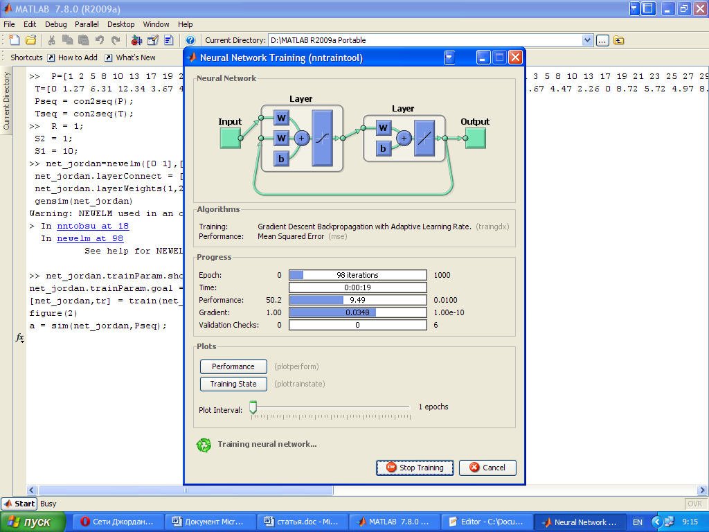Click the purelin transfer function block
The height and width of the screenshot is (532, 709).
tap(424, 138)
